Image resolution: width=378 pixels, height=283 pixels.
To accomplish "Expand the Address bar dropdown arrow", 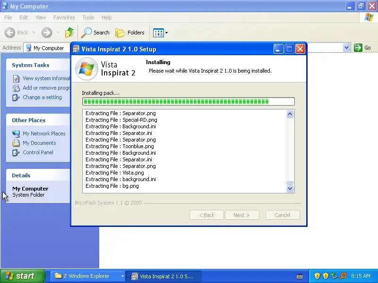I will coord(346,48).
